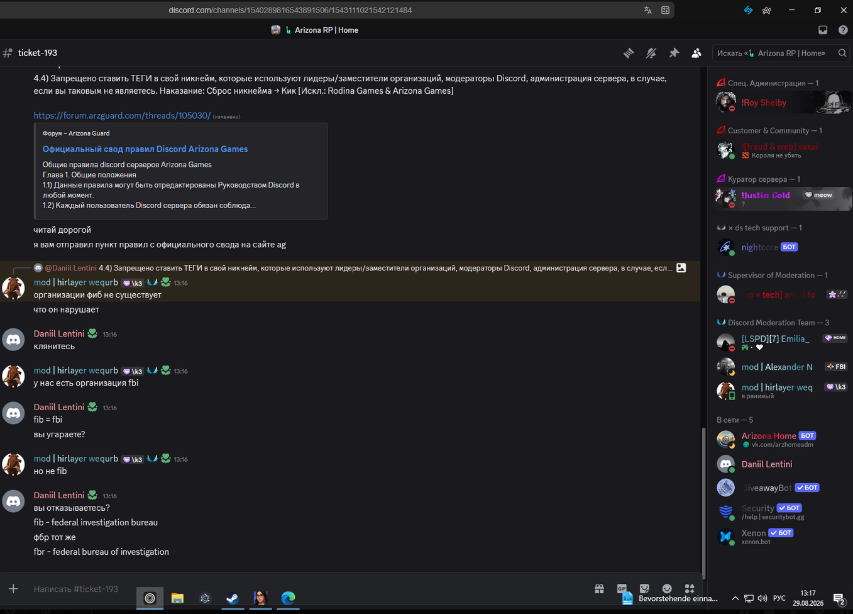The image size is (853, 614).
Task: Open the Threads panel icon
Action: 629,53
